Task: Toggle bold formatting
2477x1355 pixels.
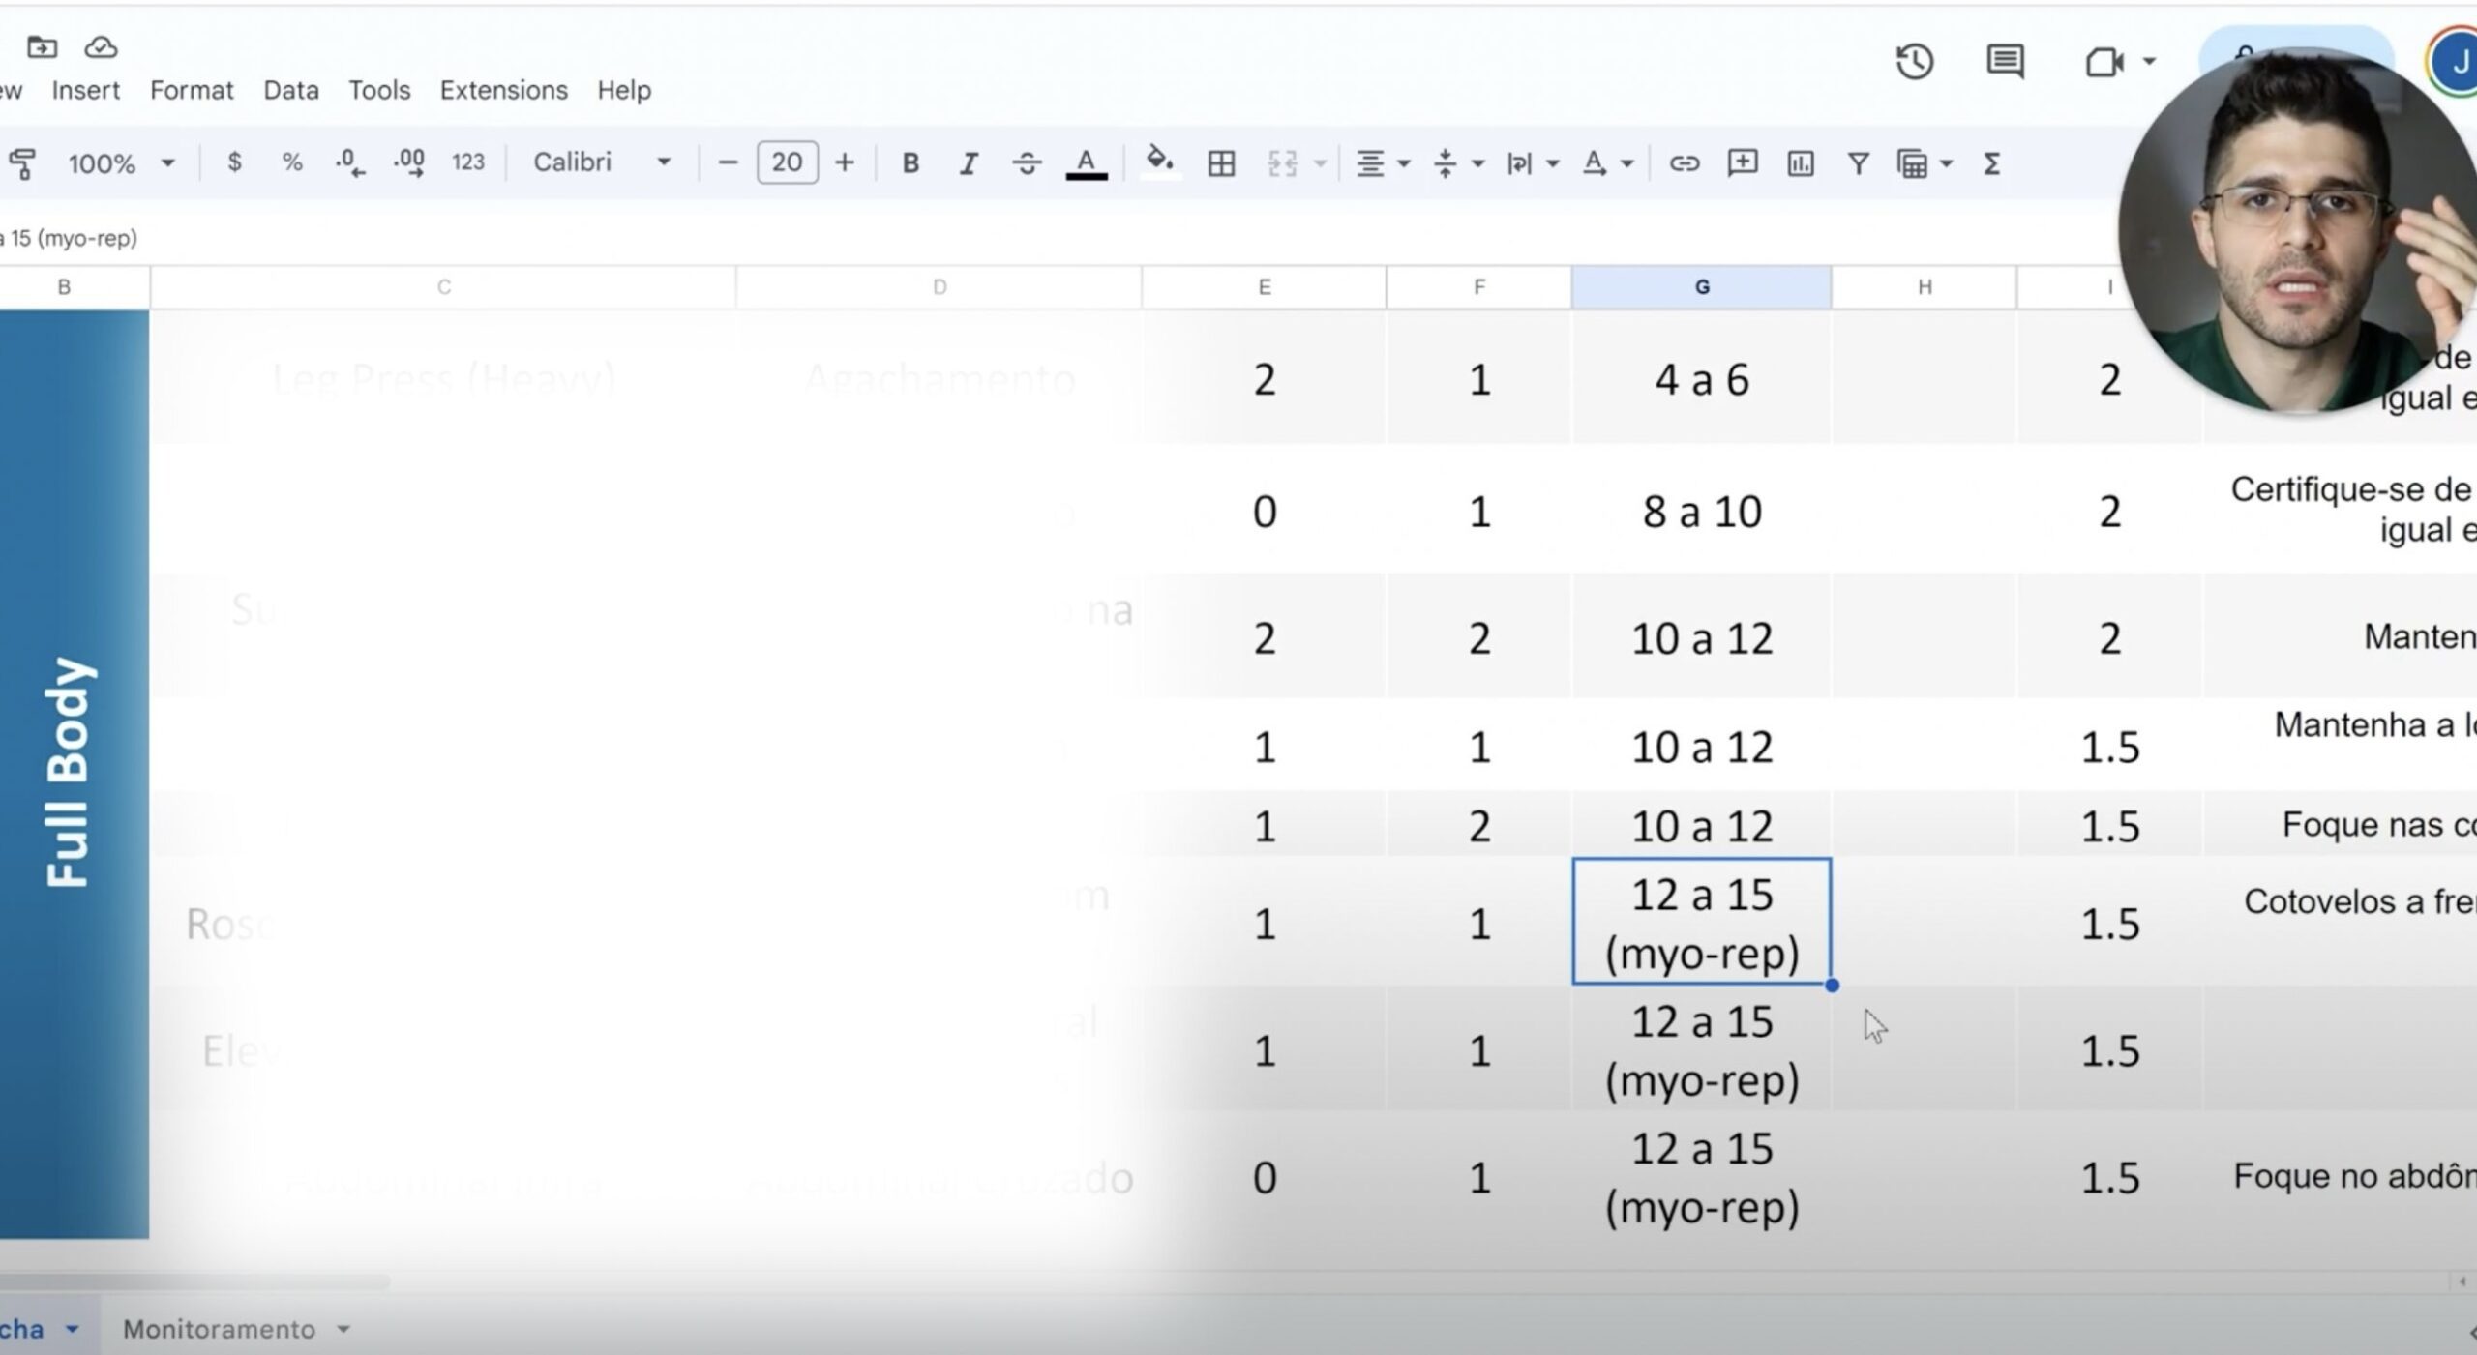Action: coord(910,163)
